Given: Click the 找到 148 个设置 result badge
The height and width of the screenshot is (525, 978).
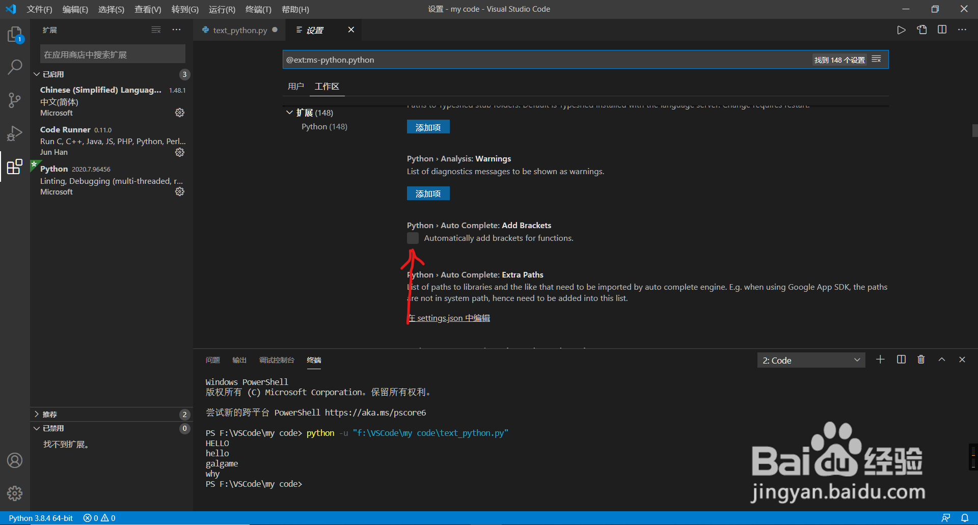Looking at the screenshot, I should pos(839,60).
